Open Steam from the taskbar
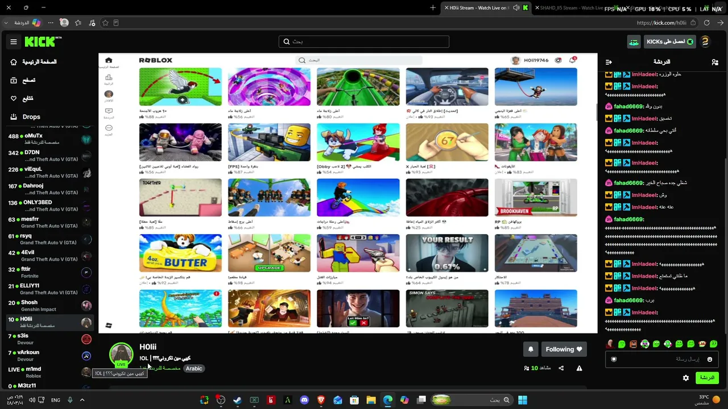The height and width of the screenshot is (409, 728). [x=237, y=400]
